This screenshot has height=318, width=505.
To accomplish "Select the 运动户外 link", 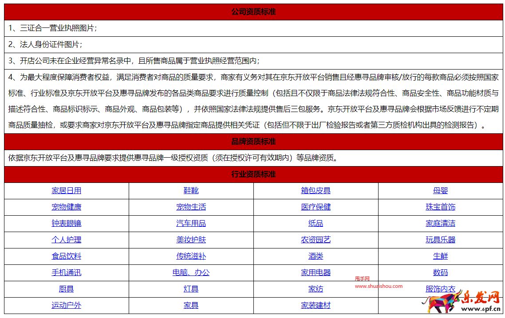I will pyautogui.click(x=67, y=306).
